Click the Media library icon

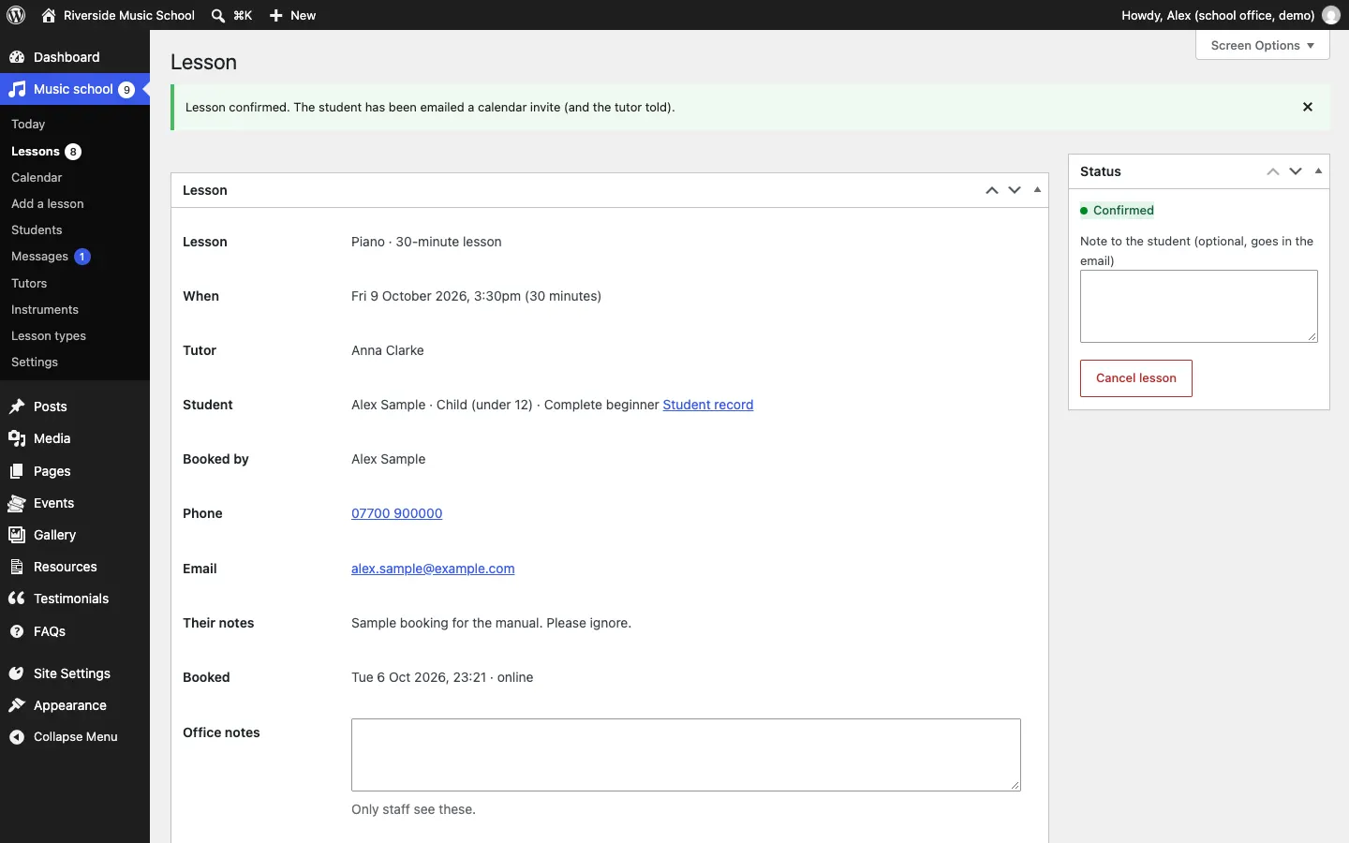(x=17, y=438)
